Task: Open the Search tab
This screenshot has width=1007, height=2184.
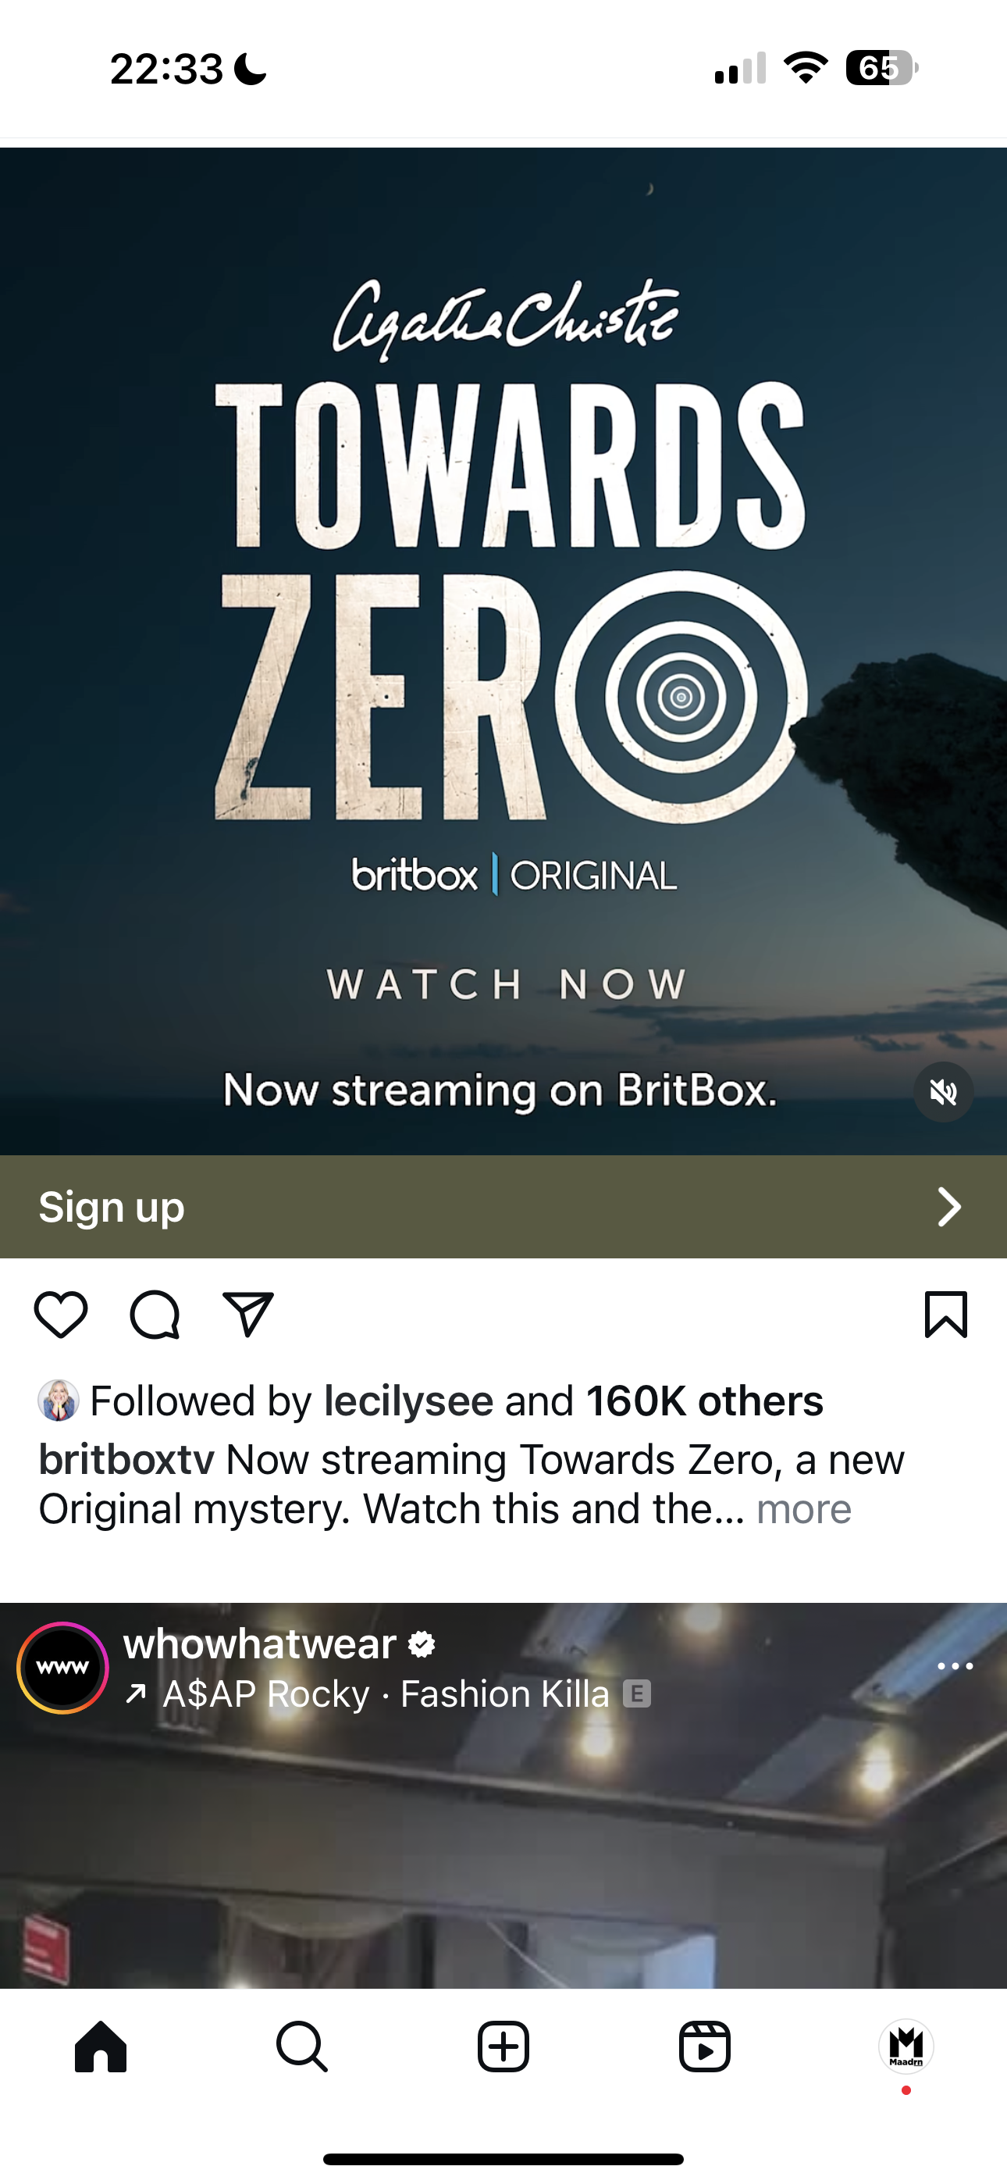Action: coord(302,2047)
